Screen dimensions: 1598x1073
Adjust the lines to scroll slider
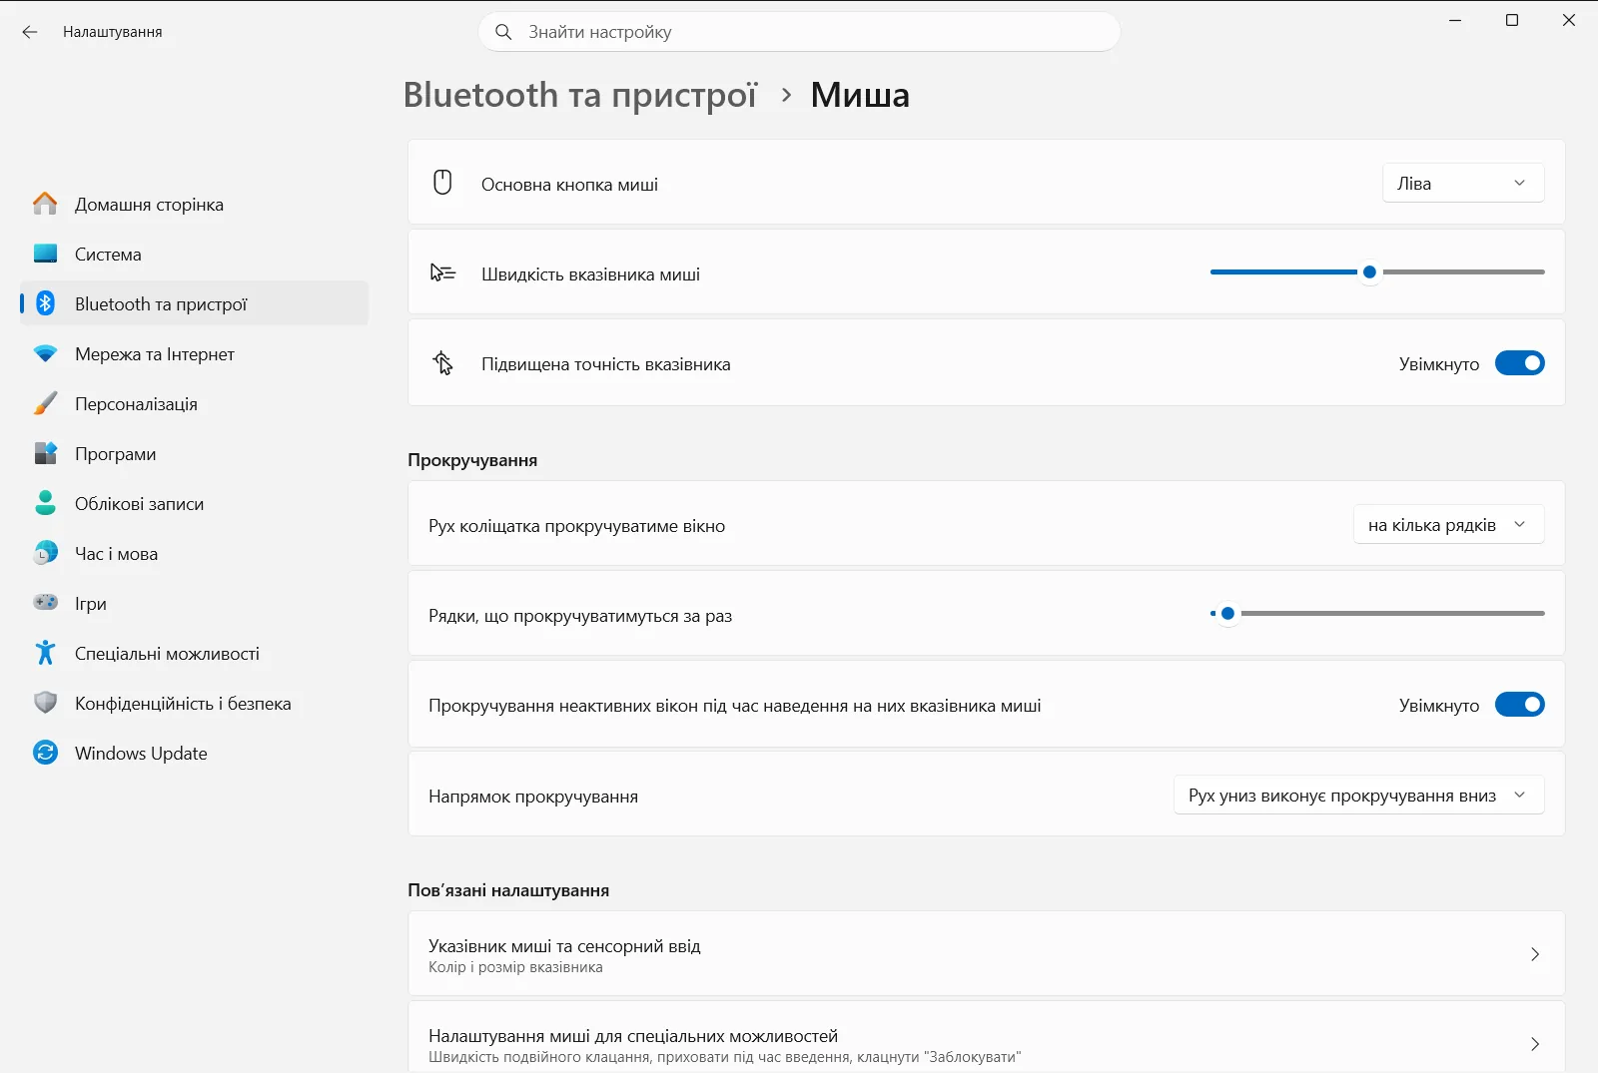pyautogui.click(x=1228, y=613)
